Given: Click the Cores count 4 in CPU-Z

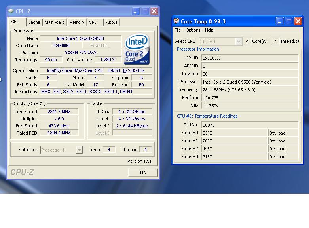Looking at the screenshot, I should pyautogui.click(x=109, y=150).
